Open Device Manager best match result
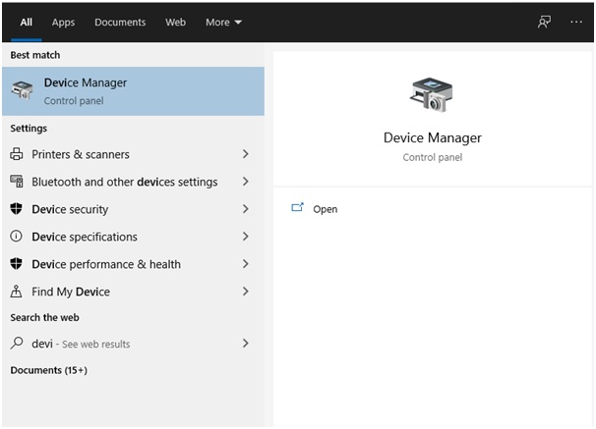This screenshot has width=596, height=429. click(x=133, y=91)
